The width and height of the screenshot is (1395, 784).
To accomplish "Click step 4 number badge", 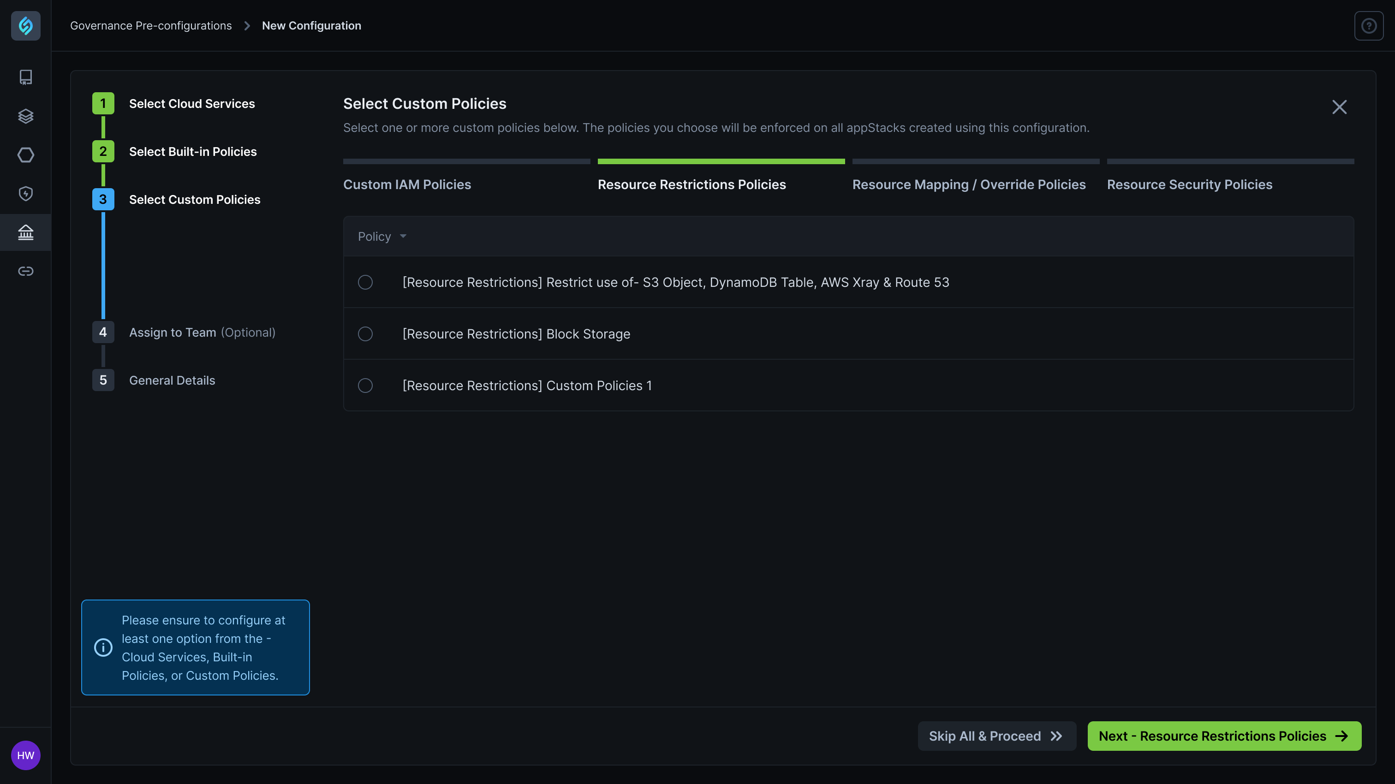I will click(103, 332).
